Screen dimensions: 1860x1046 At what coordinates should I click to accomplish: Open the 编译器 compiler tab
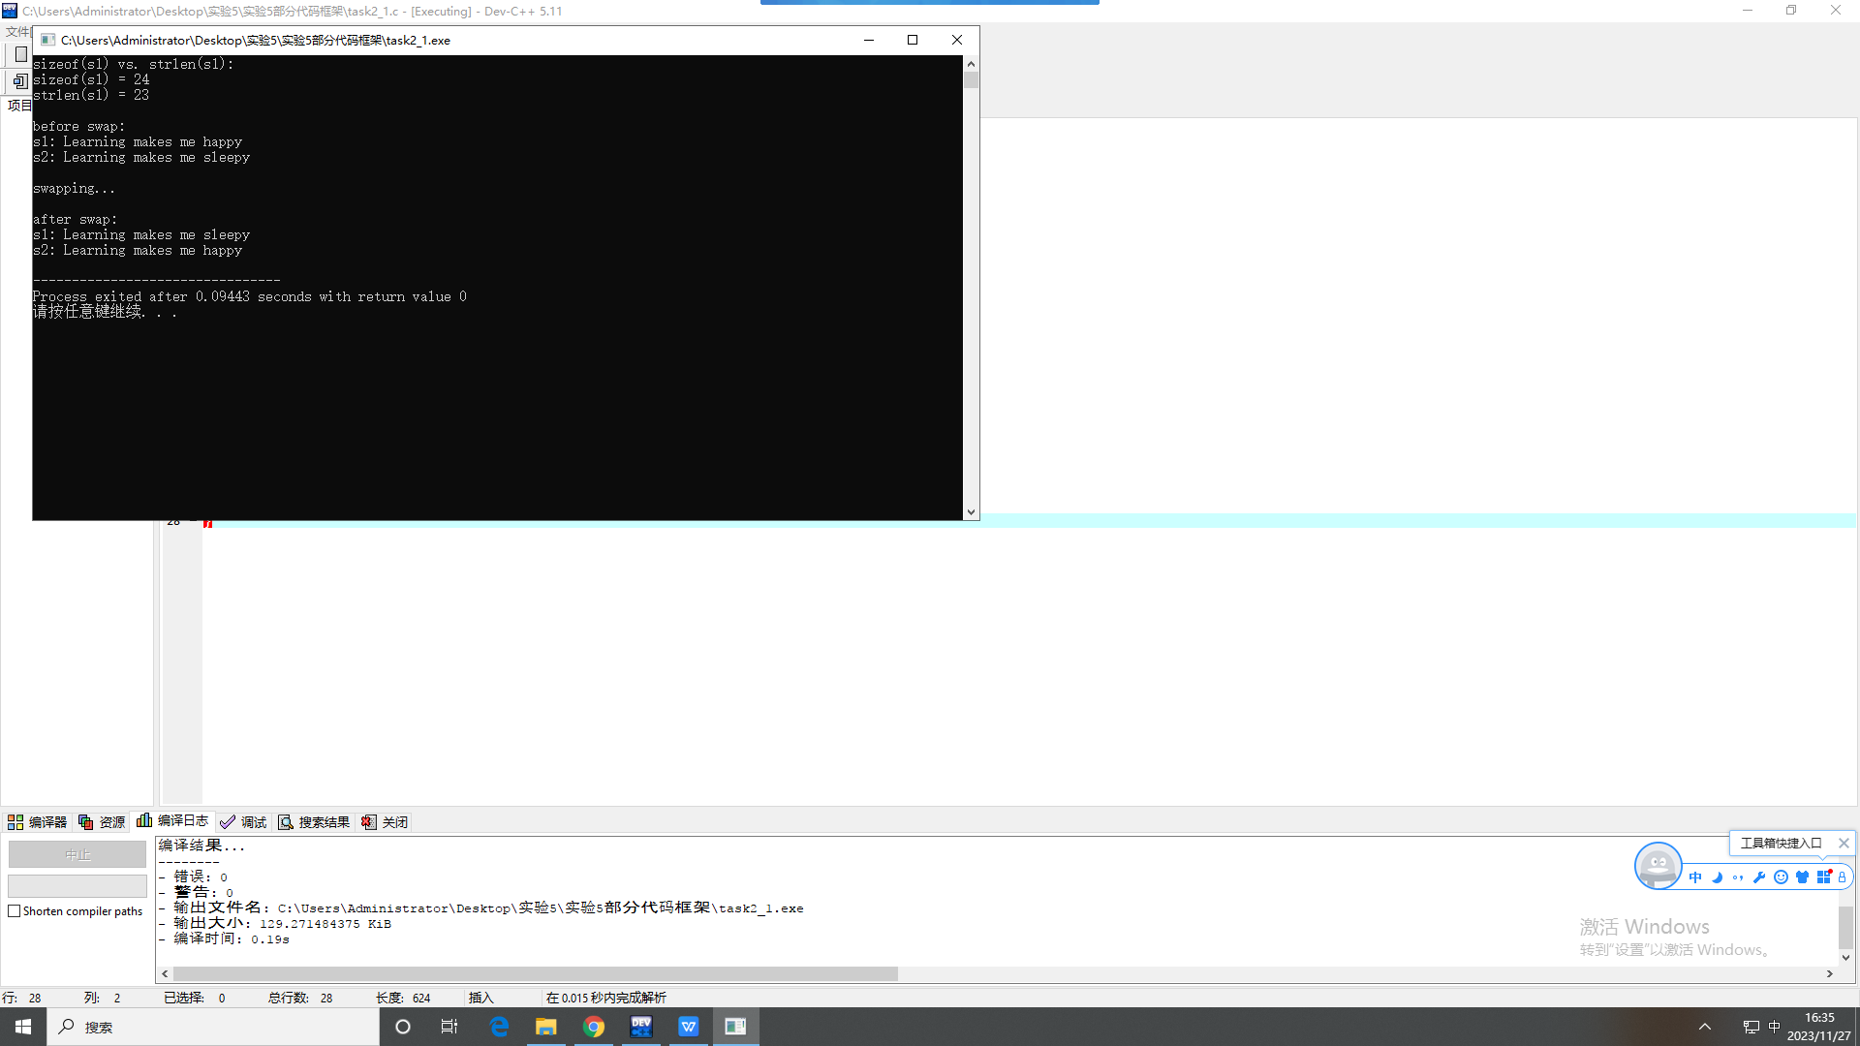coord(38,822)
